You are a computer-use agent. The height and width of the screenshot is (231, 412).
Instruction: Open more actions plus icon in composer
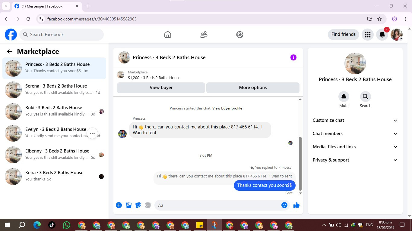119,205
